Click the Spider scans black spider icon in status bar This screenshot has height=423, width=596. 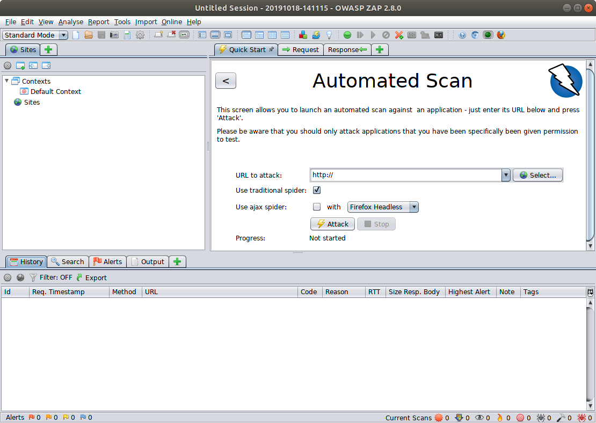point(541,418)
